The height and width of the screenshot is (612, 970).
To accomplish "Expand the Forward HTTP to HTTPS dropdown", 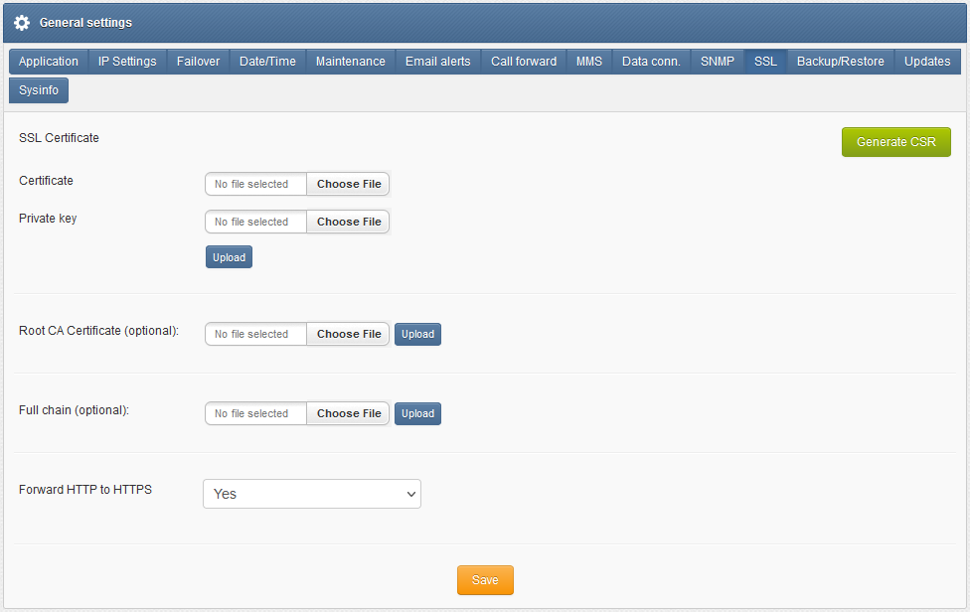I will click(312, 494).
